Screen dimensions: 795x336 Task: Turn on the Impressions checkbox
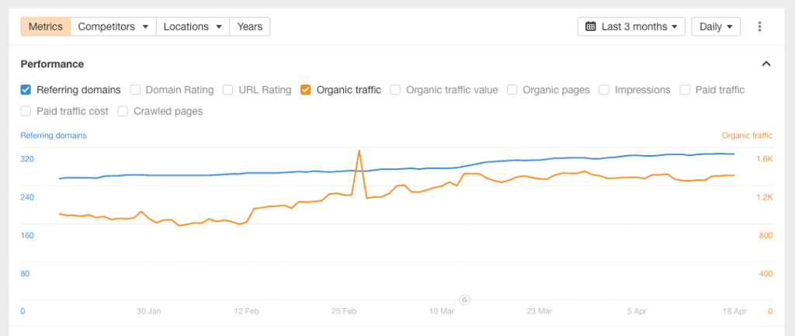tap(604, 89)
